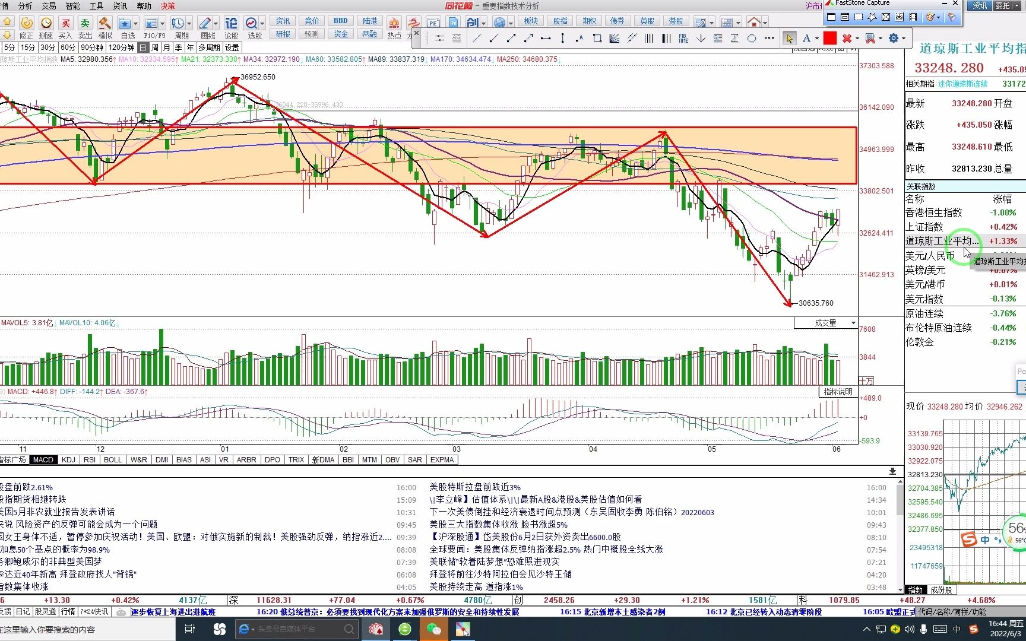Expand the gear settings dropdown arrow
Screen dimensions: 1026x641
click(904, 39)
